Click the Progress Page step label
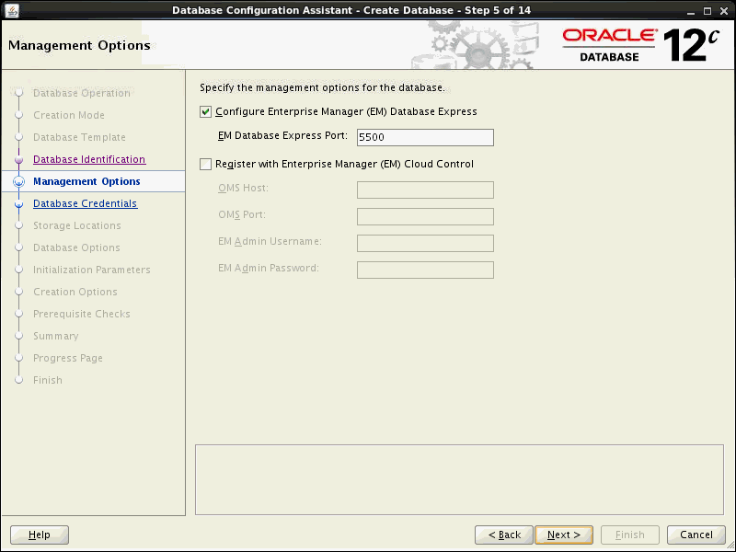This screenshot has height=552, width=736. click(x=67, y=358)
